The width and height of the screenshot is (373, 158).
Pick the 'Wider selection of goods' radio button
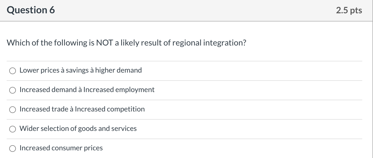[13, 129]
